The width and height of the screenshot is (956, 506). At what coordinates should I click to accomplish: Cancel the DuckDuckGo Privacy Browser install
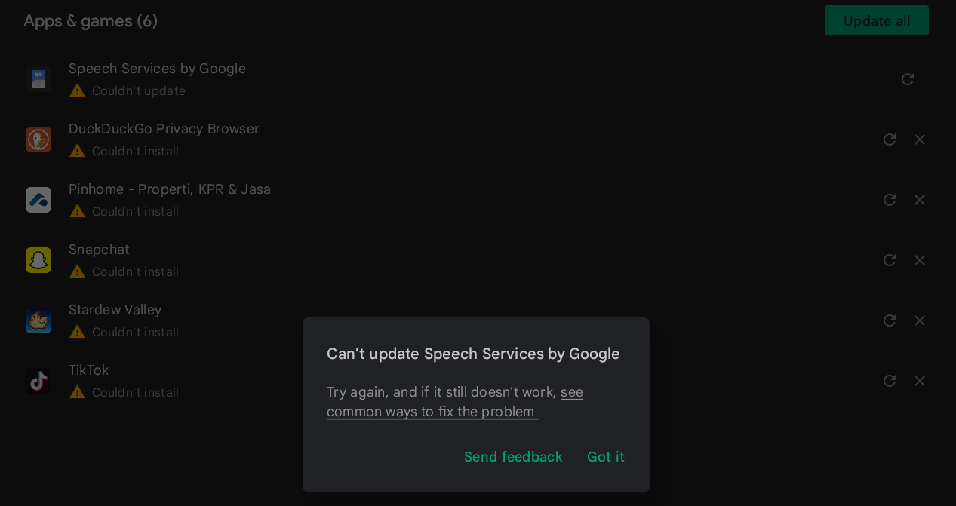(x=920, y=140)
